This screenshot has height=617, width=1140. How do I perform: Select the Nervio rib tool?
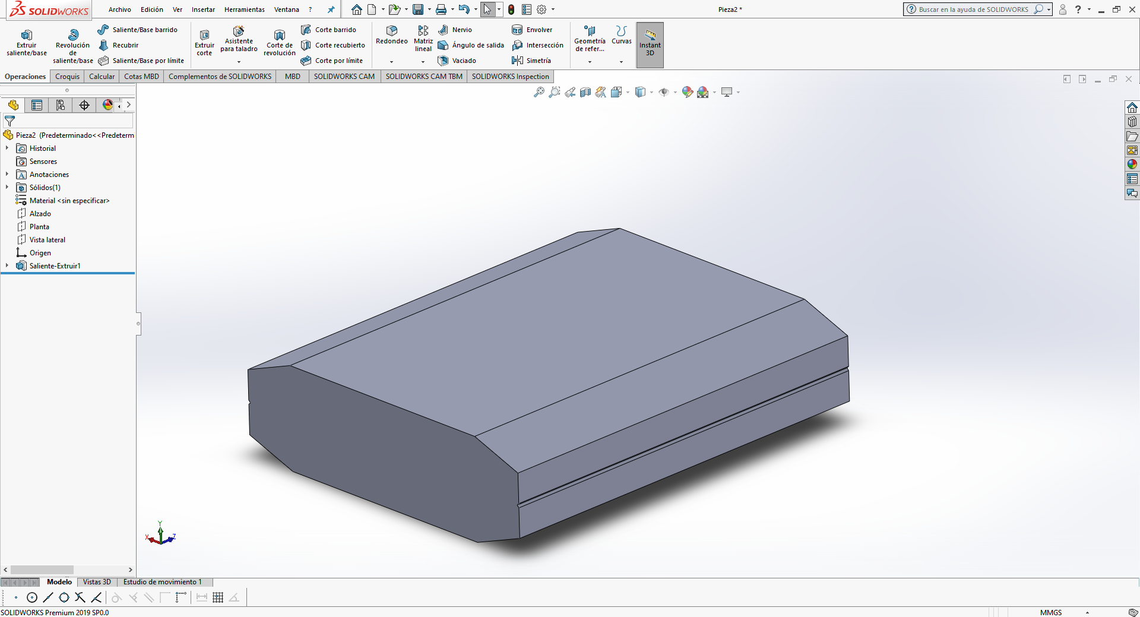[455, 30]
